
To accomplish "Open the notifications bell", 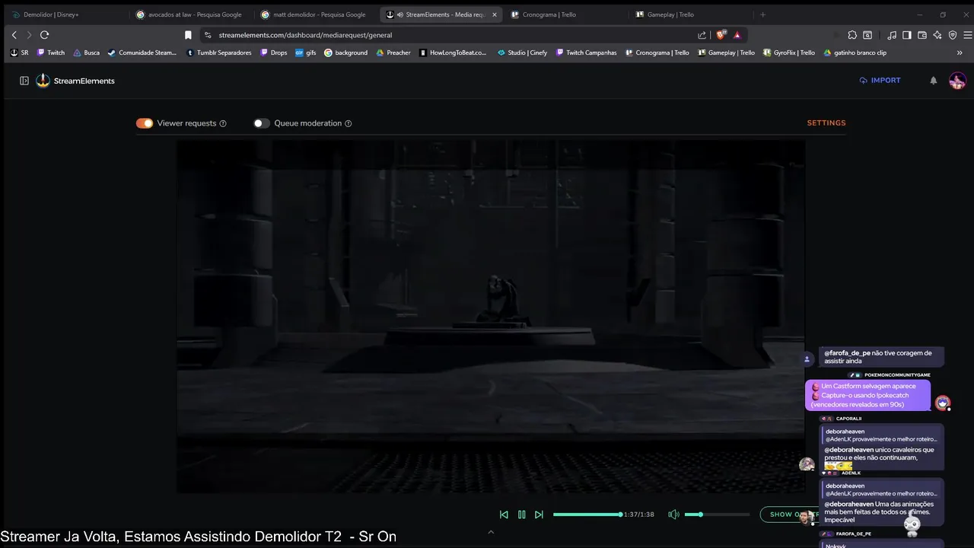I will coord(934,81).
